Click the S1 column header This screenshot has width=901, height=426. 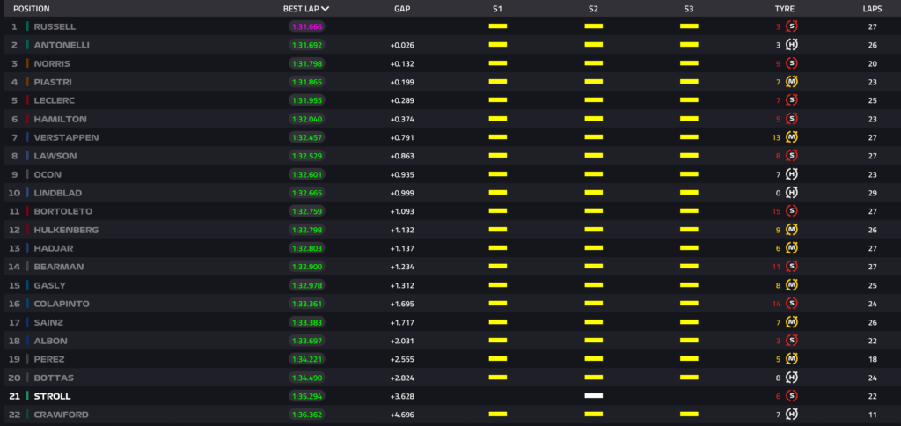tap(498, 9)
